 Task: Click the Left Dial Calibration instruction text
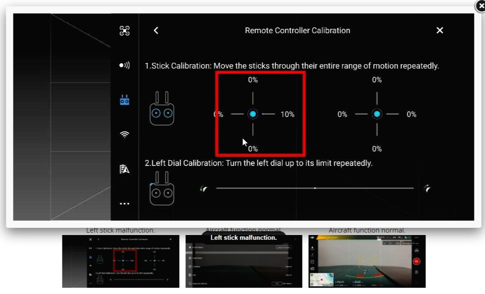(258, 163)
